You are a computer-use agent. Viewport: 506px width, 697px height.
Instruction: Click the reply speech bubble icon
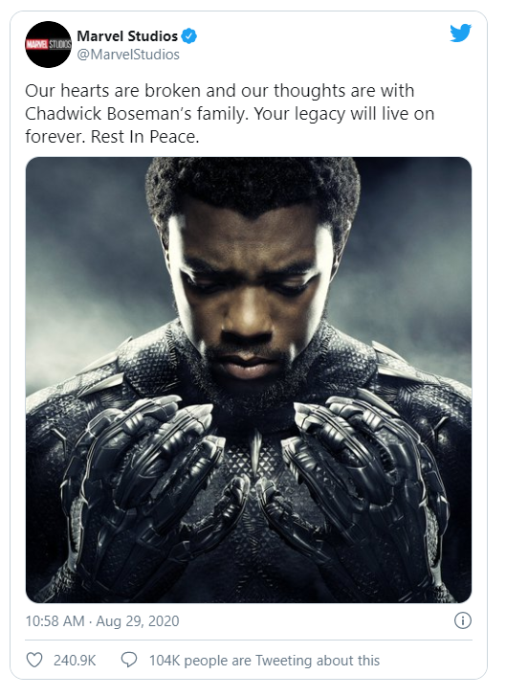129,660
